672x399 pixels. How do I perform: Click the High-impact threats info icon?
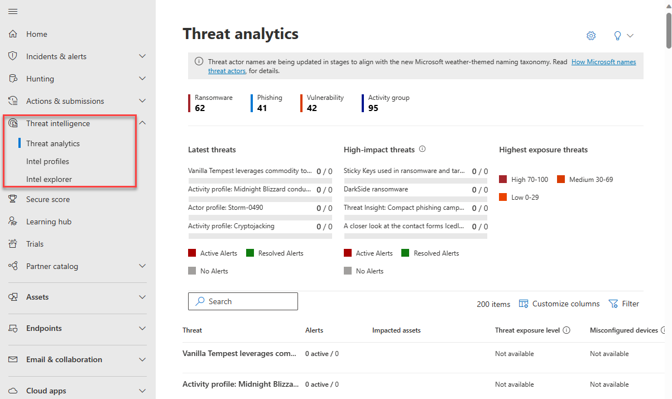(423, 150)
